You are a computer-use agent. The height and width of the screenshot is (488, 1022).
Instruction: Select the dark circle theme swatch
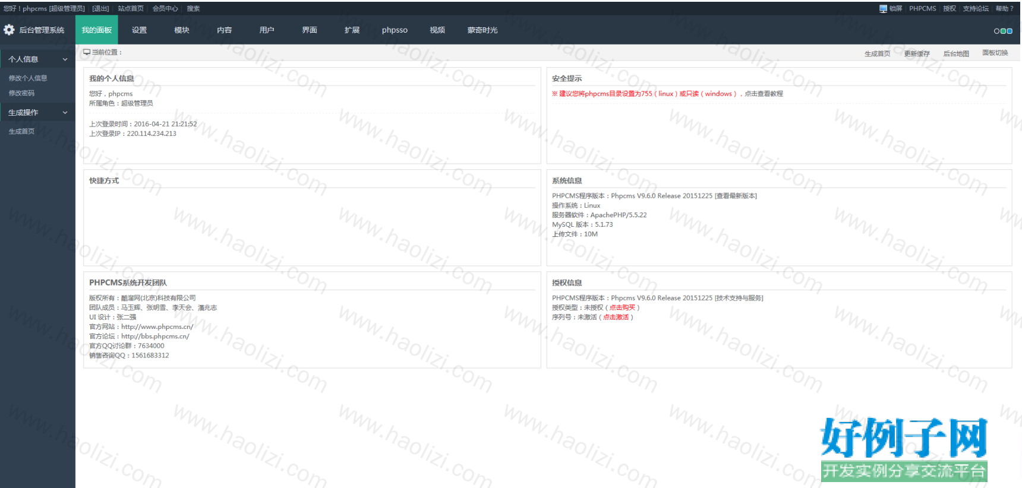coord(996,31)
